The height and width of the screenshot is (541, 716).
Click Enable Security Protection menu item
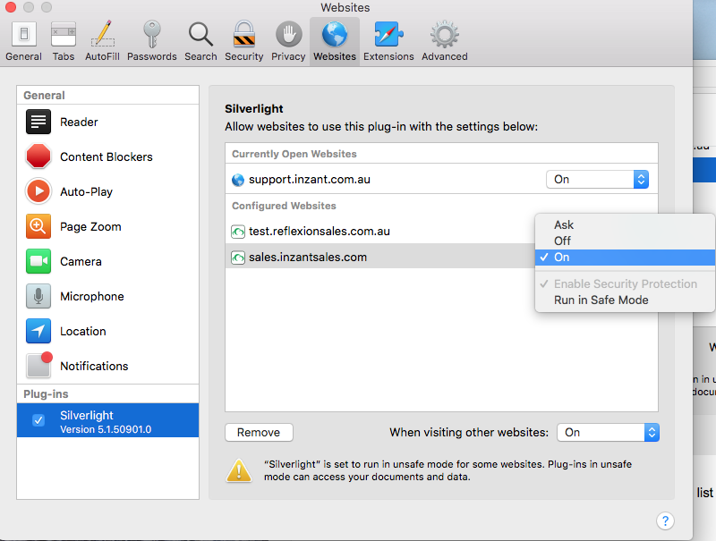click(625, 283)
